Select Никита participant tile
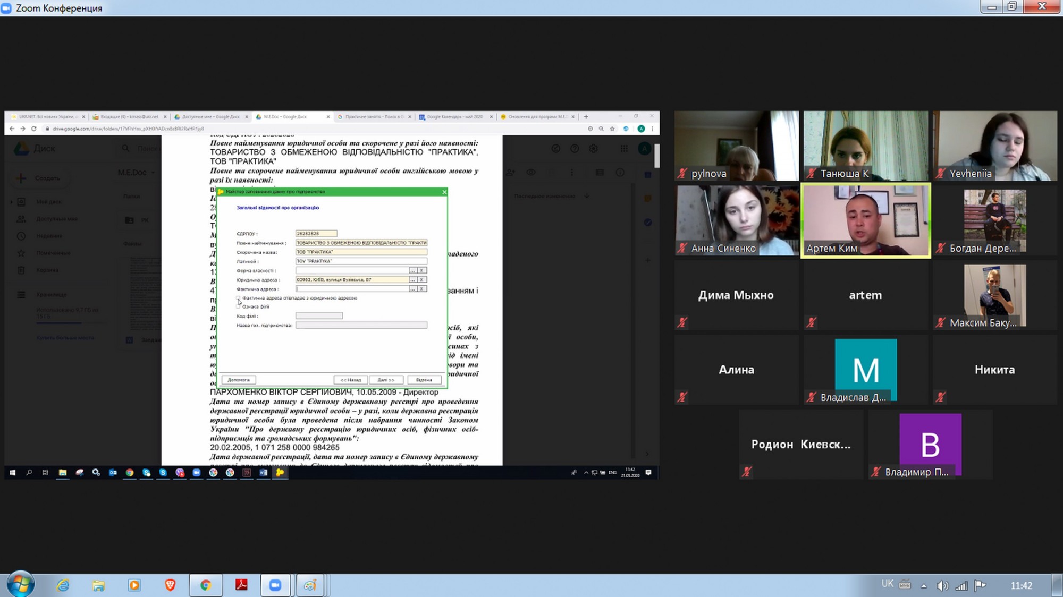1063x597 pixels. (x=995, y=370)
